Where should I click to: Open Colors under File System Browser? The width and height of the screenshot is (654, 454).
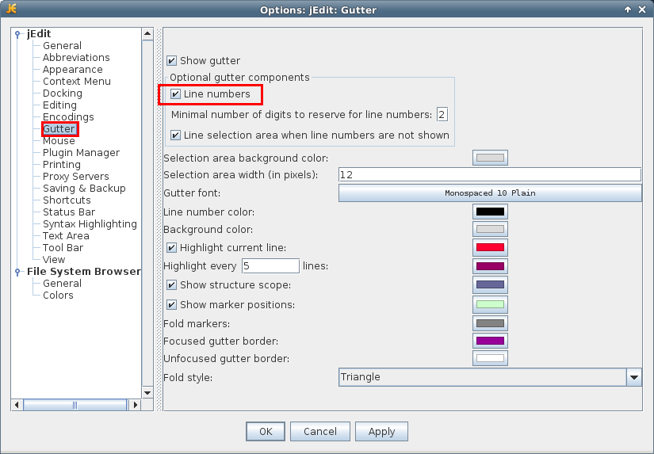[x=58, y=296]
